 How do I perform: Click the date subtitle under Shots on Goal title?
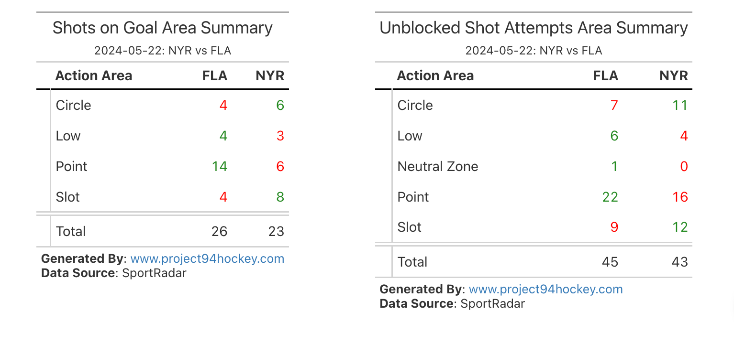coord(162,51)
